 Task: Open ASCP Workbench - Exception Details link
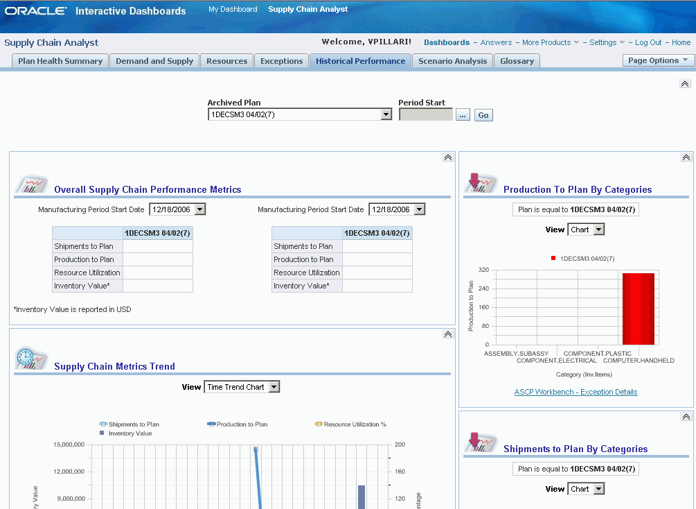[575, 392]
